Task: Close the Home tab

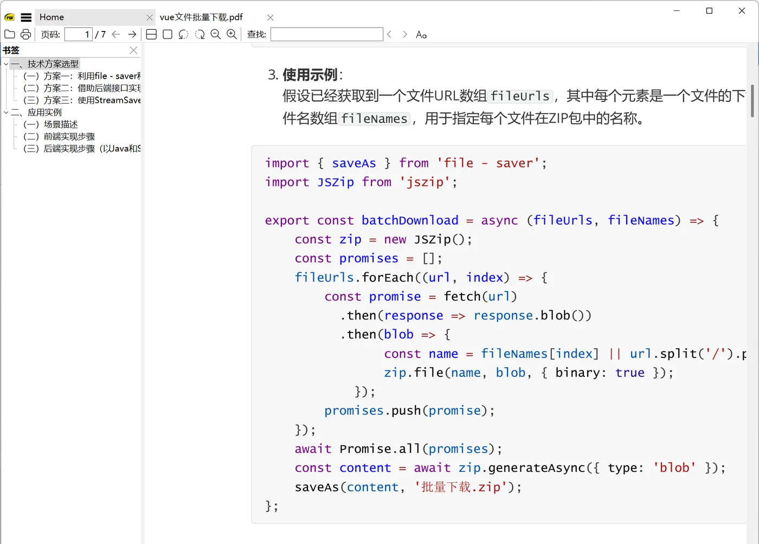Action: [x=150, y=18]
